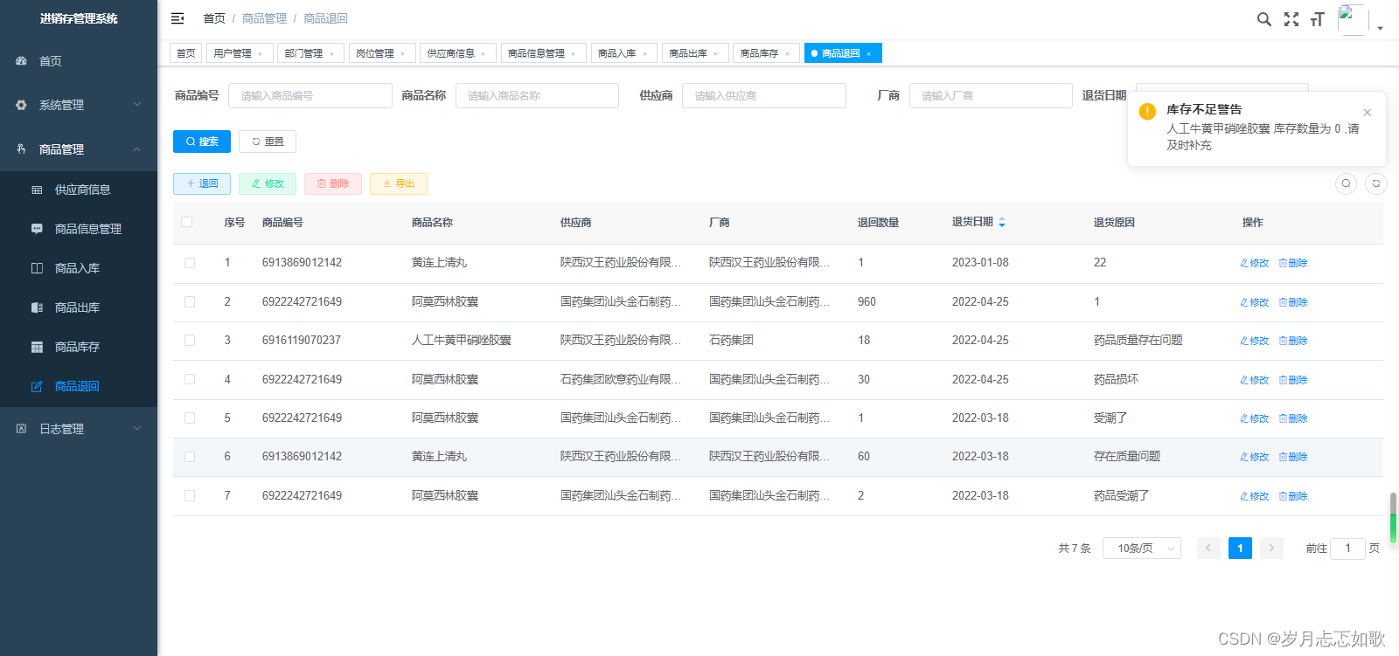This screenshot has height=656, width=1399.
Task: Click the 退回 add button
Action: coord(202,183)
